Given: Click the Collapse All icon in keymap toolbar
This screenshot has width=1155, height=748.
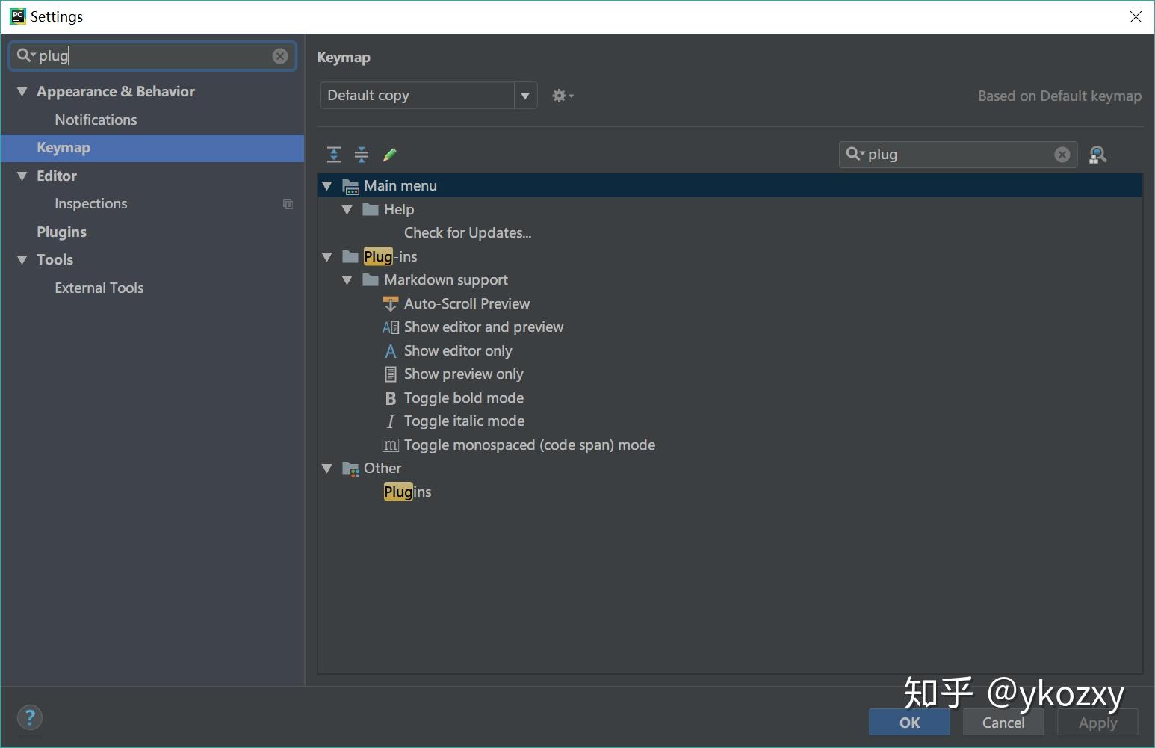Looking at the screenshot, I should coord(362,155).
